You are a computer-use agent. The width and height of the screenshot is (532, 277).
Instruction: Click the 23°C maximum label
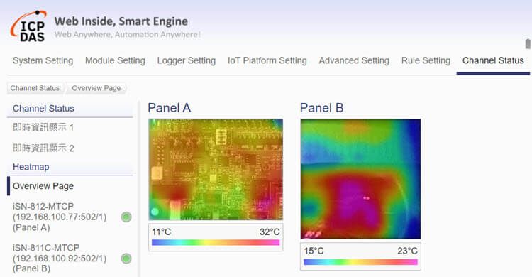407,251
